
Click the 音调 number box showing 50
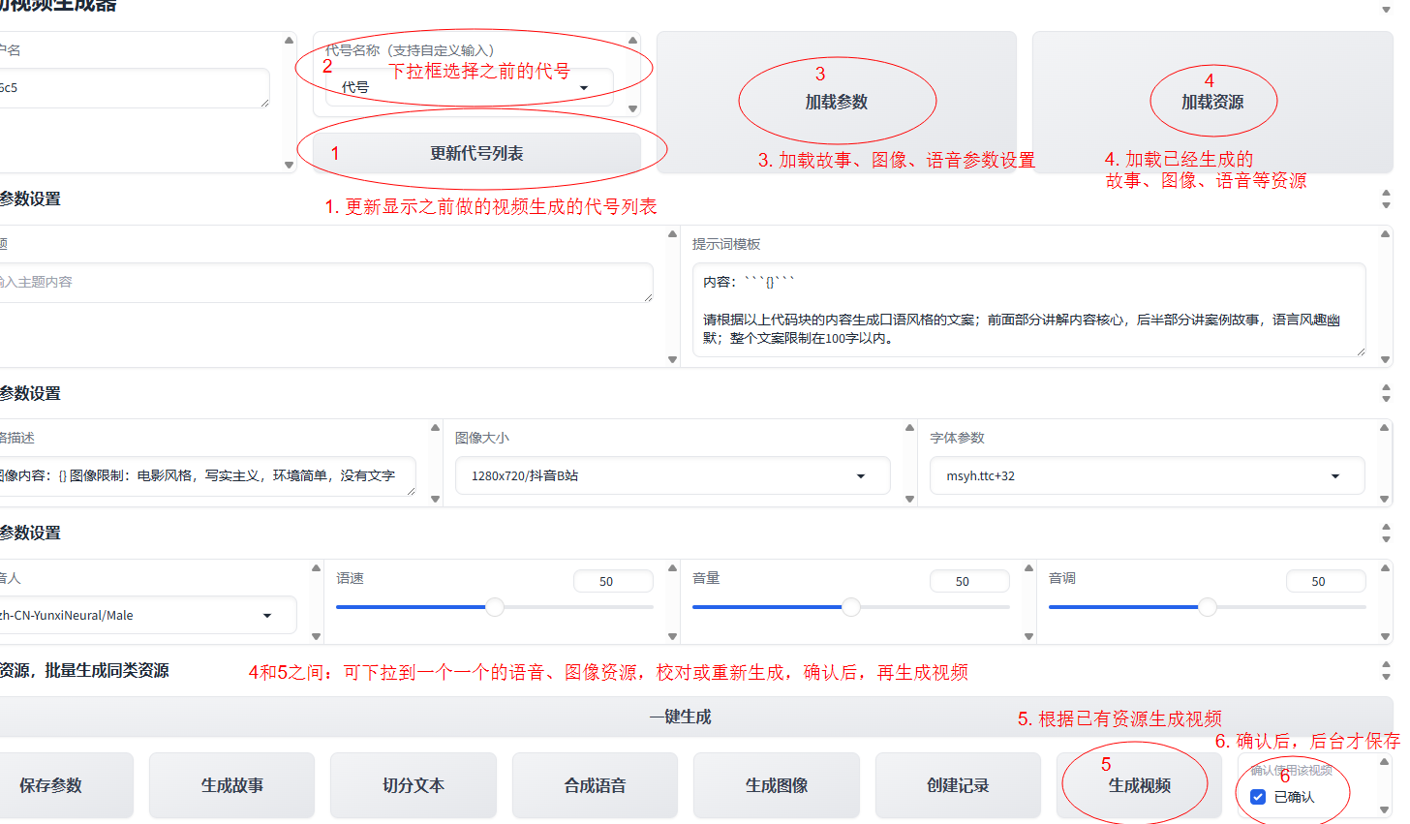pos(1326,581)
